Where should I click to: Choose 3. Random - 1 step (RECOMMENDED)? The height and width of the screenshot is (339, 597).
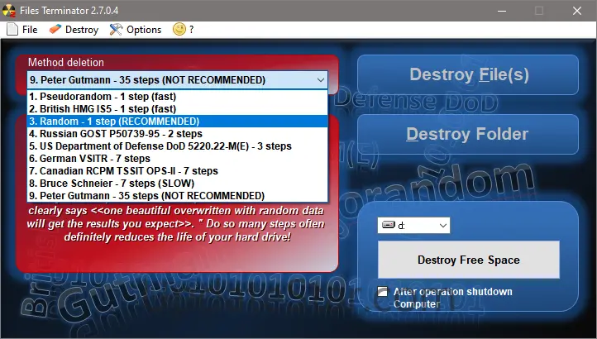point(178,121)
